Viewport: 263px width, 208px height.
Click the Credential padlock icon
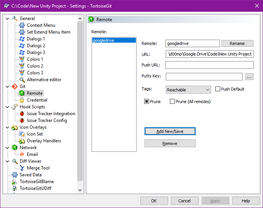[x=22, y=100]
